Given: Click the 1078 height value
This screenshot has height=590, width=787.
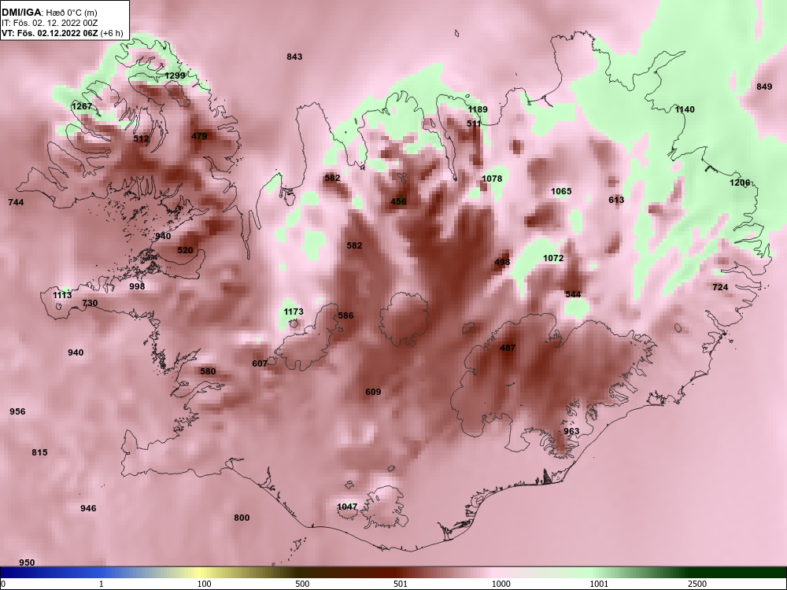Looking at the screenshot, I should tap(492, 179).
